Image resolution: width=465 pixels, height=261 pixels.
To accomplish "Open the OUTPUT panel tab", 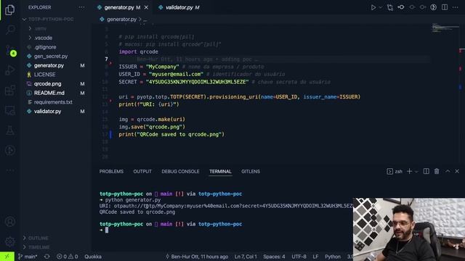I will [x=142, y=171].
